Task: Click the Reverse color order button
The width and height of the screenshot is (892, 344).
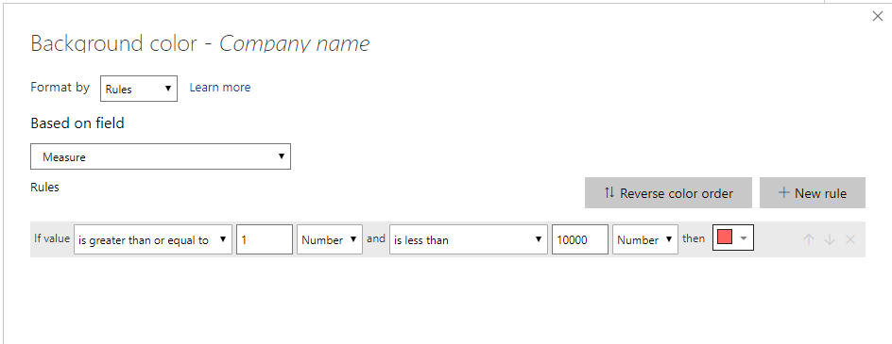Action: coord(668,193)
